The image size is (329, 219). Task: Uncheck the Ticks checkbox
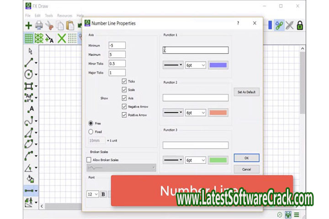(124, 81)
